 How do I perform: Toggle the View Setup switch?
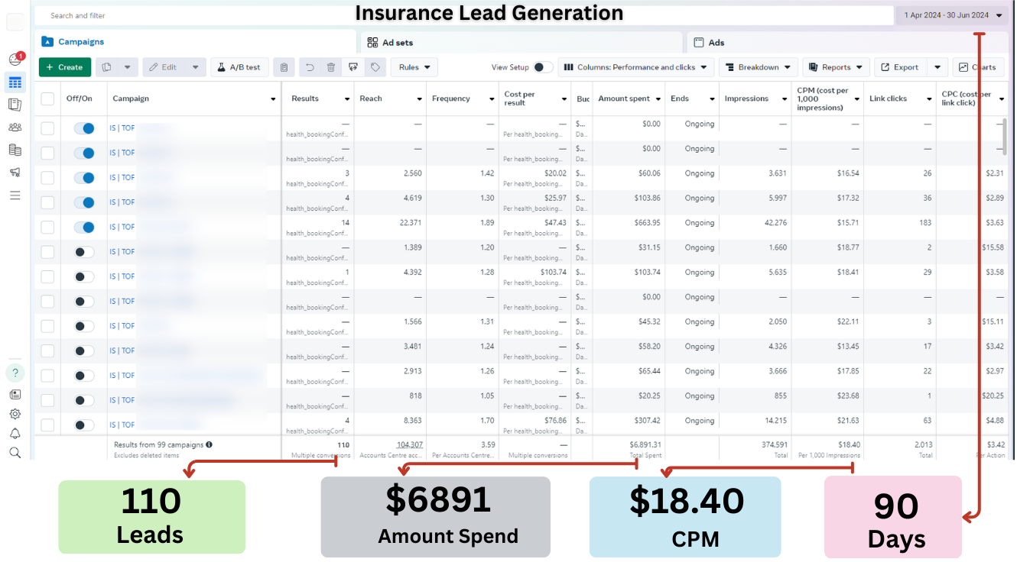[x=543, y=67]
